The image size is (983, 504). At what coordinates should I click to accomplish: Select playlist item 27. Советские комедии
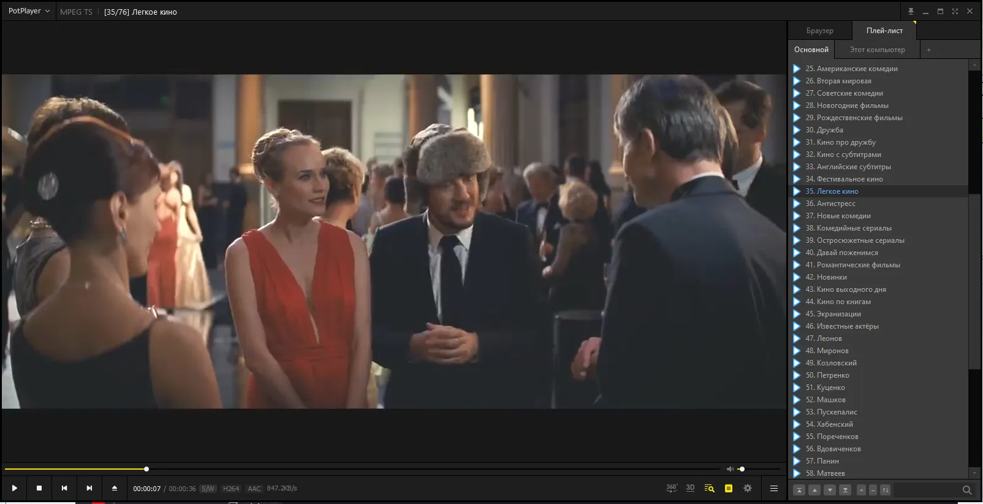tap(879, 93)
